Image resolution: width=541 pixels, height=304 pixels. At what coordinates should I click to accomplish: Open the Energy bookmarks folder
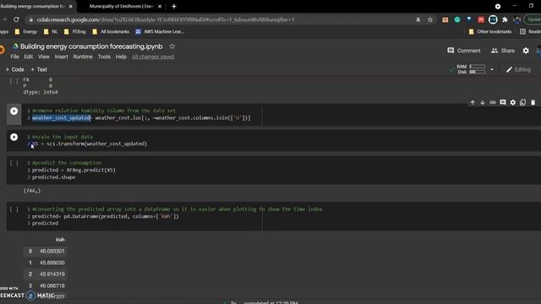(x=25, y=32)
